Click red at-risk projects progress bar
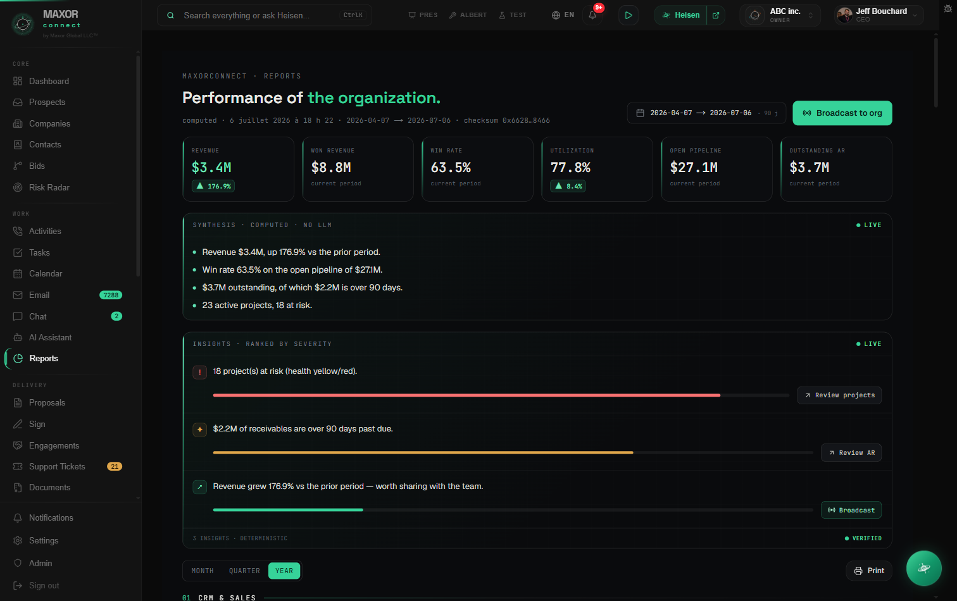The image size is (957, 601). pos(466,395)
